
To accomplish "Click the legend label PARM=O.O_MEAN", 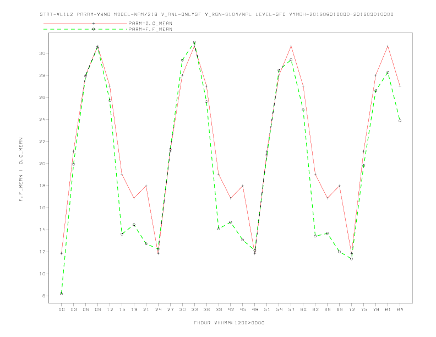I will [150, 23].
